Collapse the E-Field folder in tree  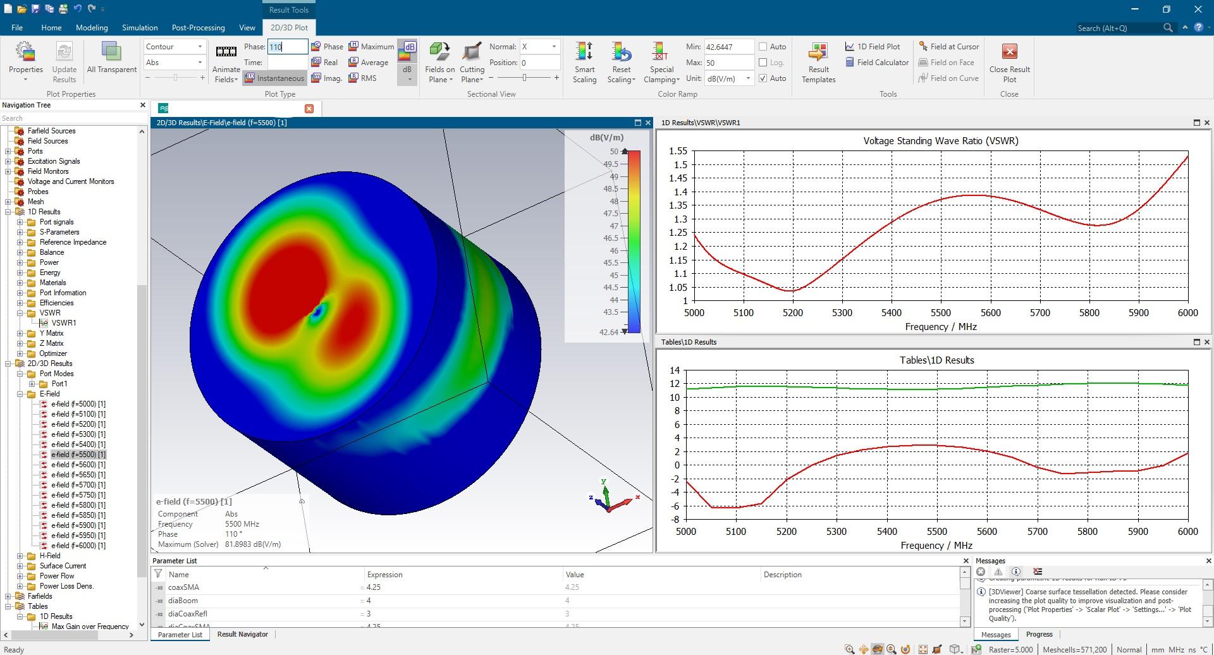point(20,394)
